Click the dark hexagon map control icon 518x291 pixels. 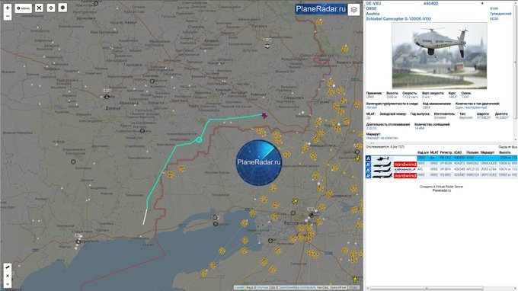click(x=62, y=8)
